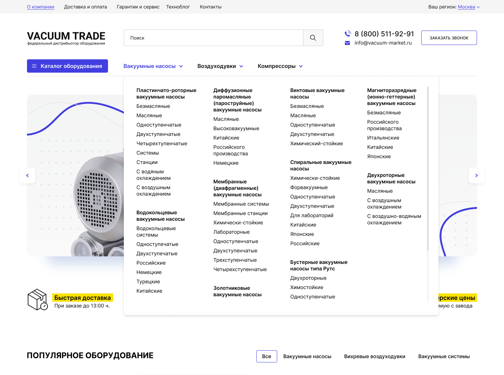This screenshot has width=504, height=375.
Task: Click the next slide arrow
Action: [x=476, y=175]
